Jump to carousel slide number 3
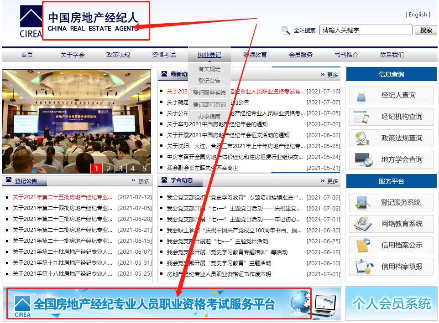 point(120,169)
